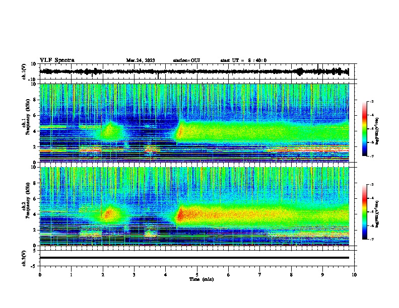Select the date text "Mar.24, 2023"
This screenshot has width=399, height=308.
(141, 60)
